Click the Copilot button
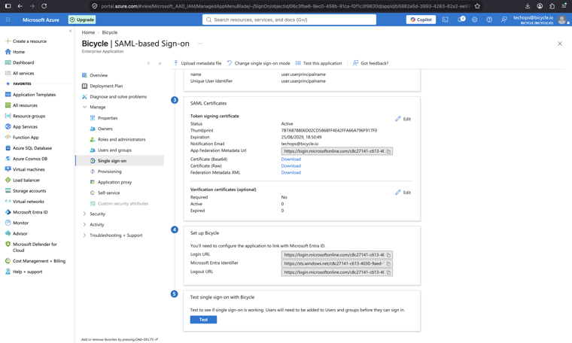This screenshot has width=572, height=343. (x=421, y=20)
